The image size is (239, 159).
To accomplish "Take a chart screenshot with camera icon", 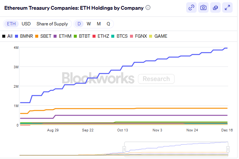I will [x=203, y=7].
